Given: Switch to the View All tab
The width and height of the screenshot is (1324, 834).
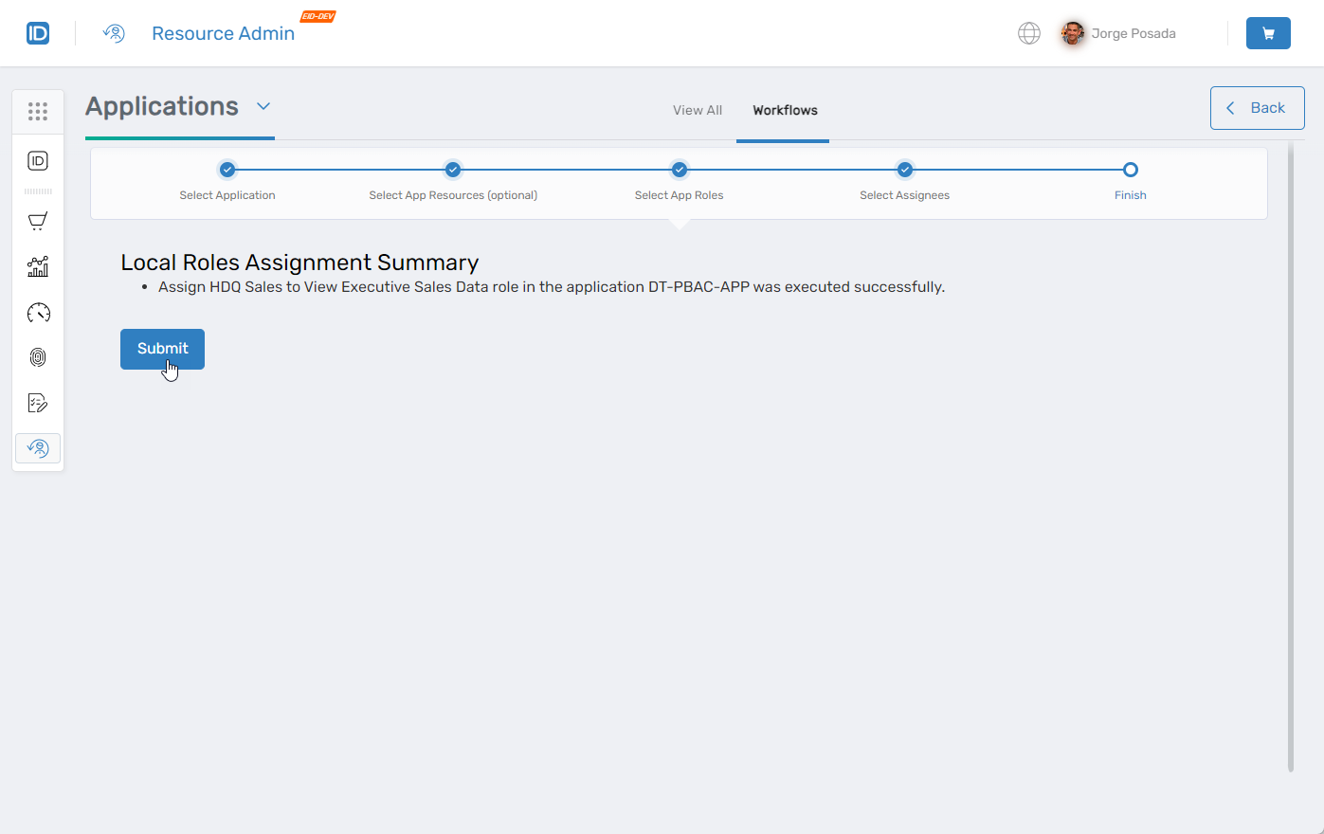Looking at the screenshot, I should pyautogui.click(x=697, y=110).
